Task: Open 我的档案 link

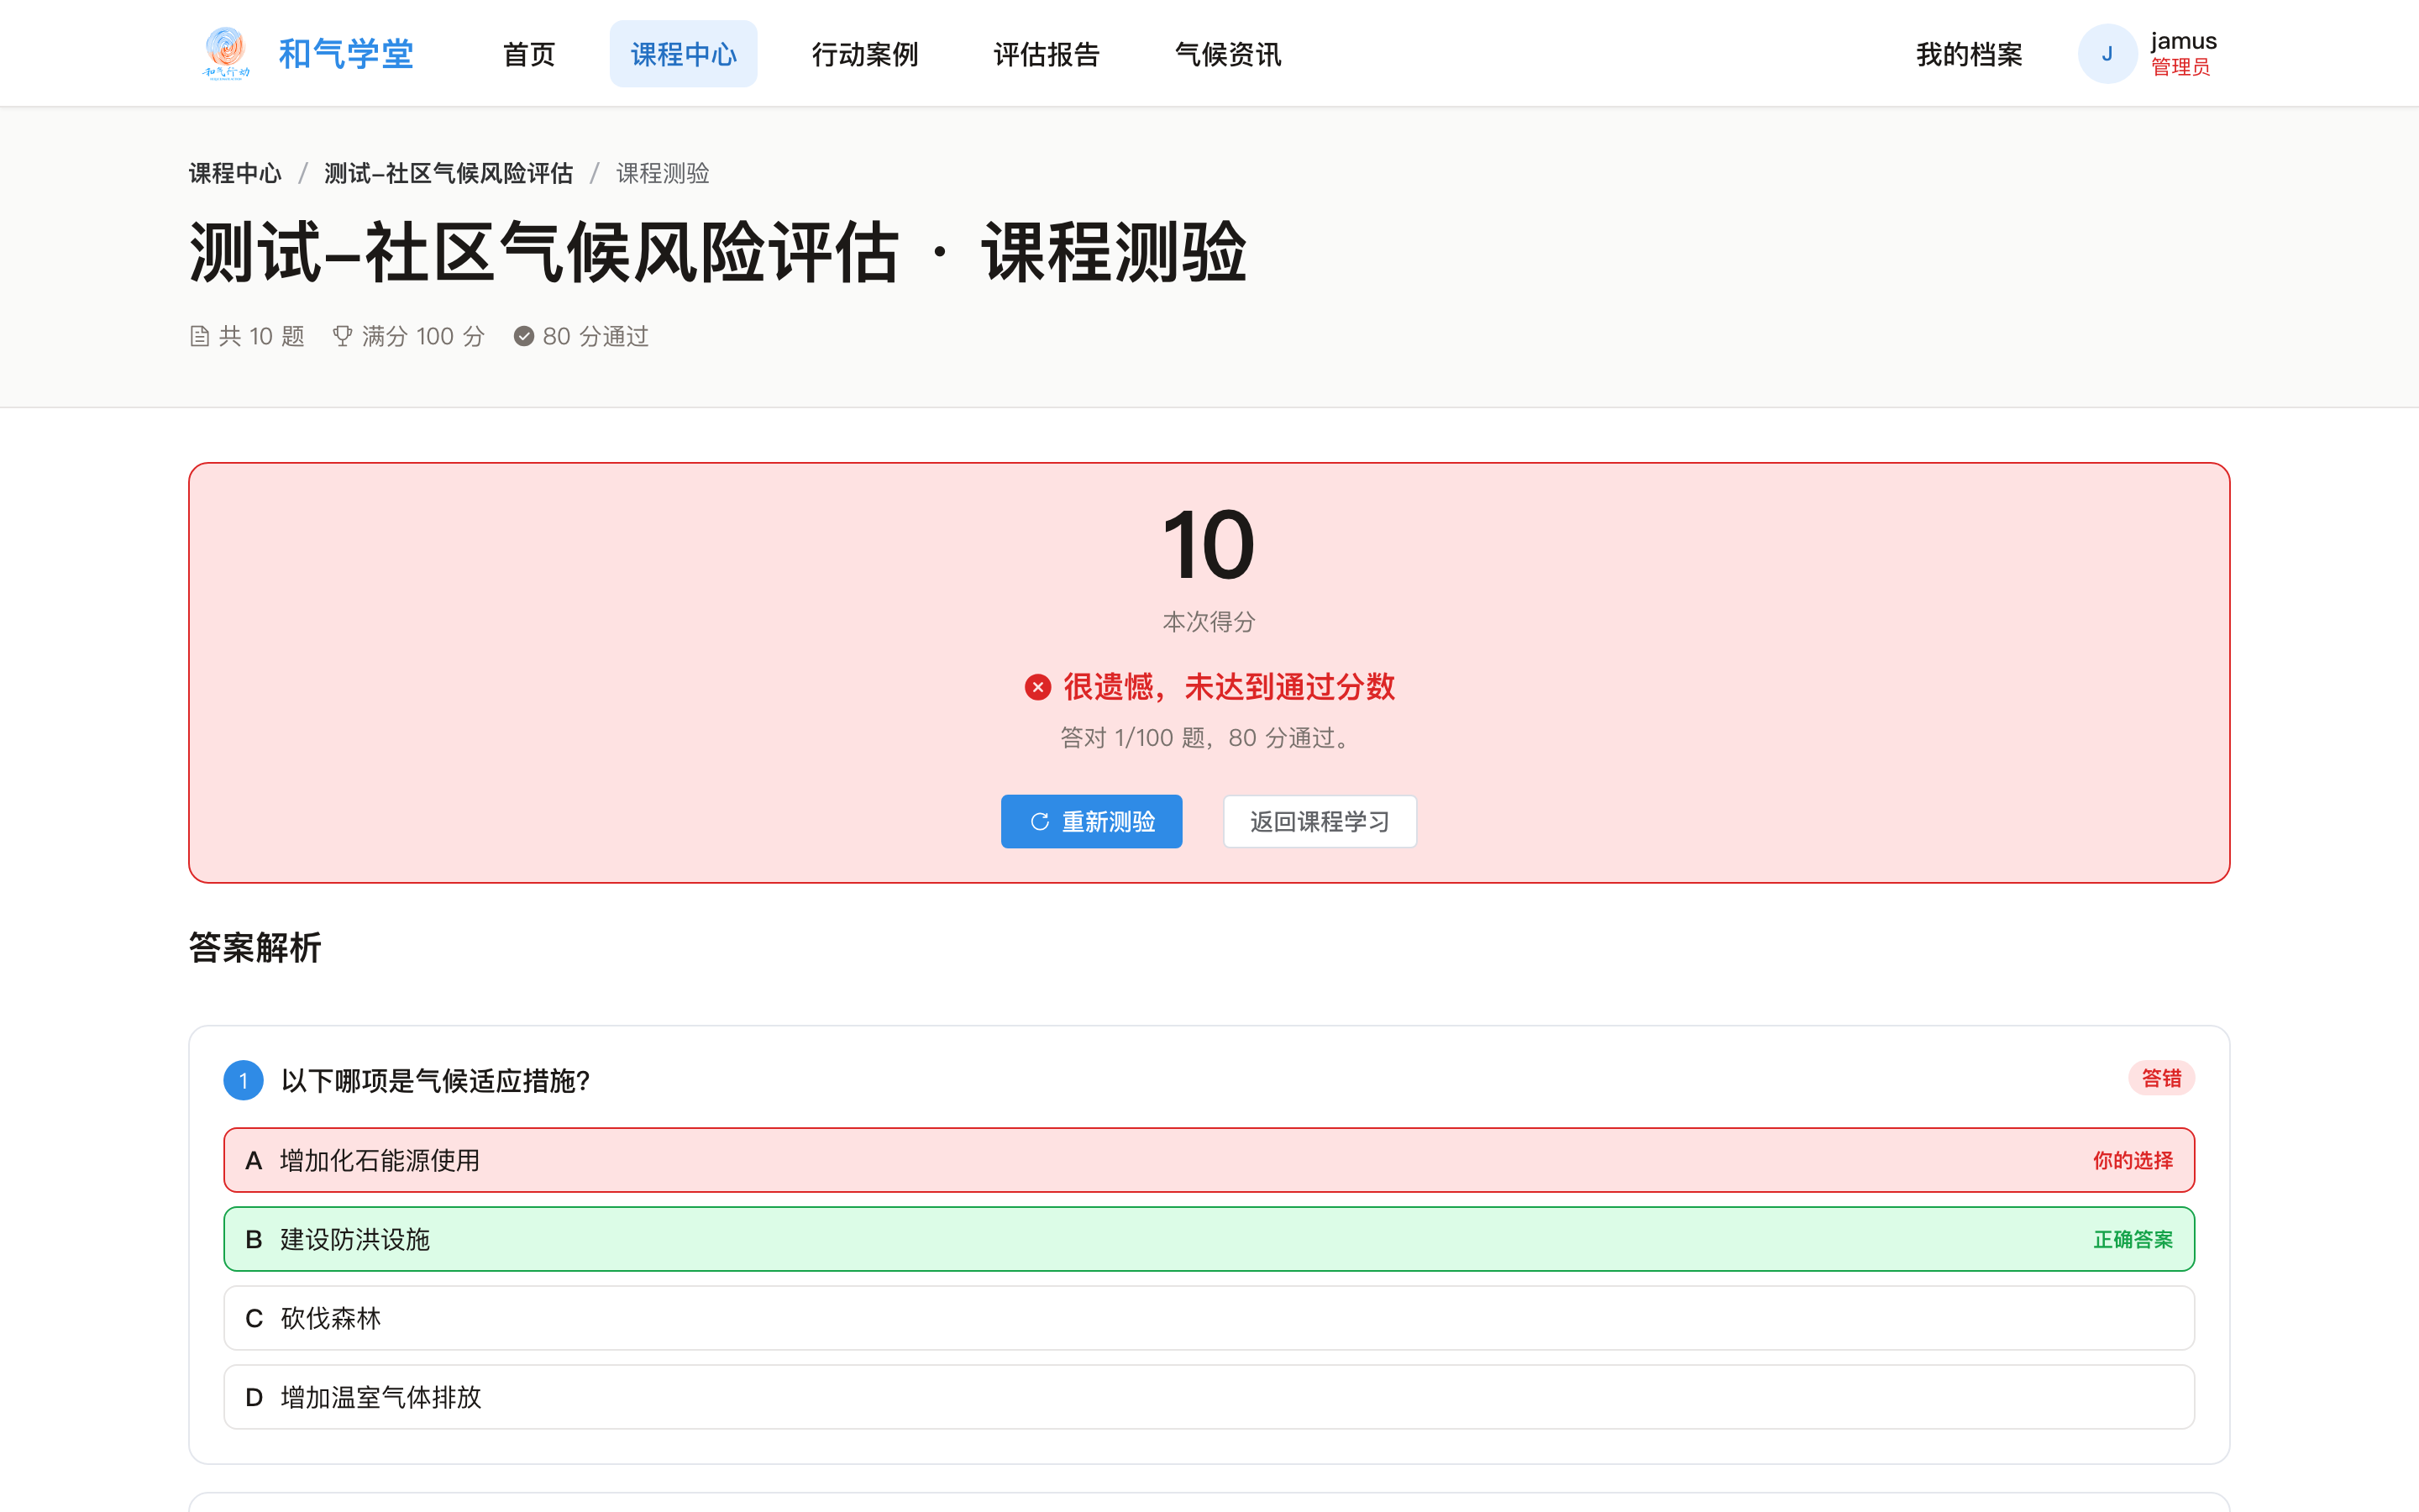Action: tap(1969, 54)
